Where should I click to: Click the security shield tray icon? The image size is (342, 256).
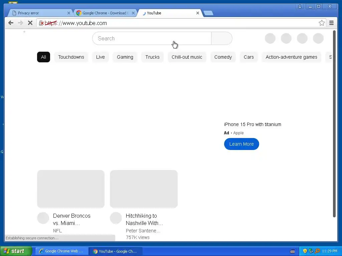(x=305, y=251)
